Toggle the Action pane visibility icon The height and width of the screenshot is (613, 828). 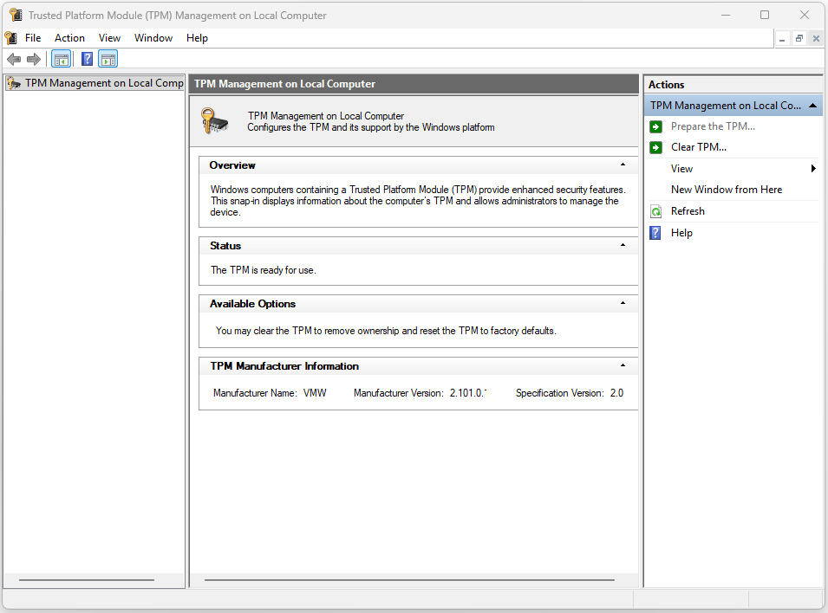pos(108,59)
